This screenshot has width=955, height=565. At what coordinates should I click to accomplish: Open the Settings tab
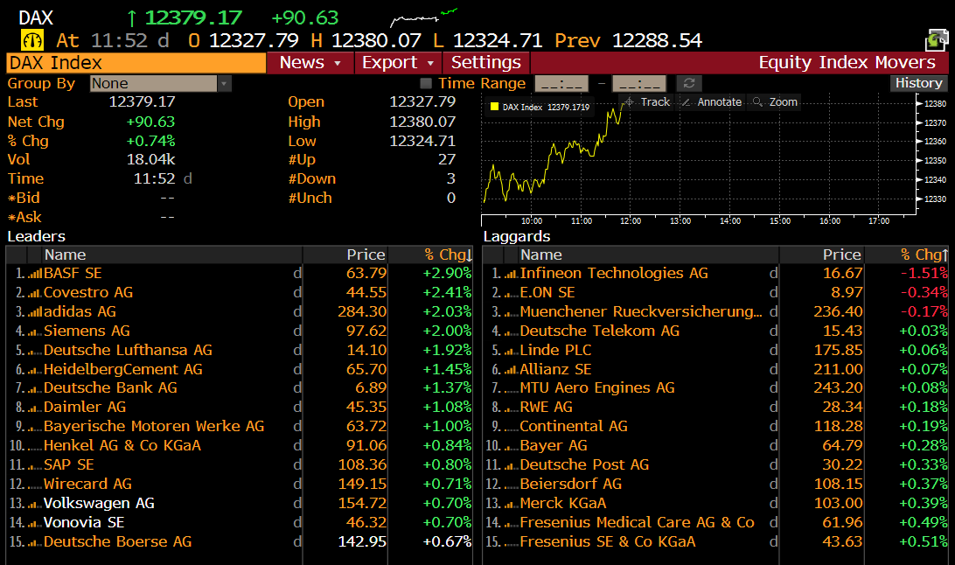coord(486,63)
